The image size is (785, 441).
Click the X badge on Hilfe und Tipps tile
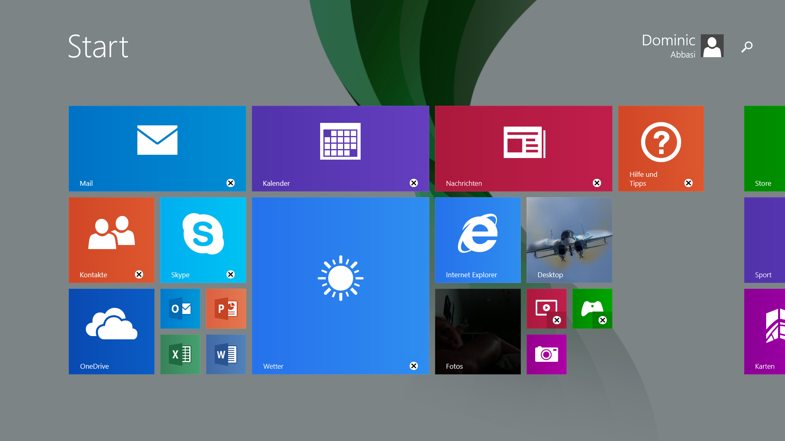tap(689, 183)
